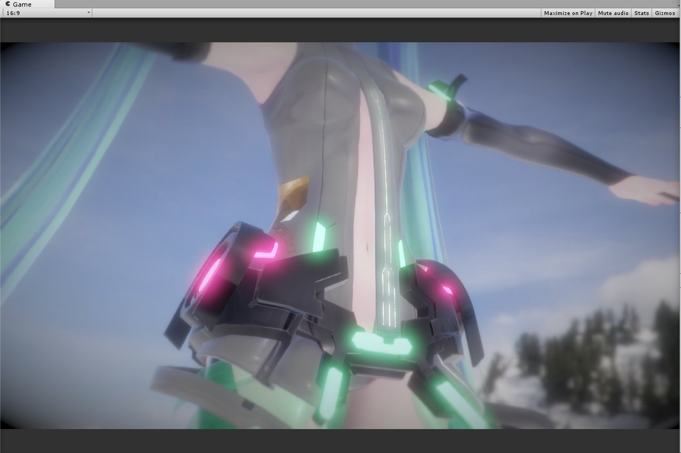
Task: Toggle Maximize on Play
Action: [568, 13]
